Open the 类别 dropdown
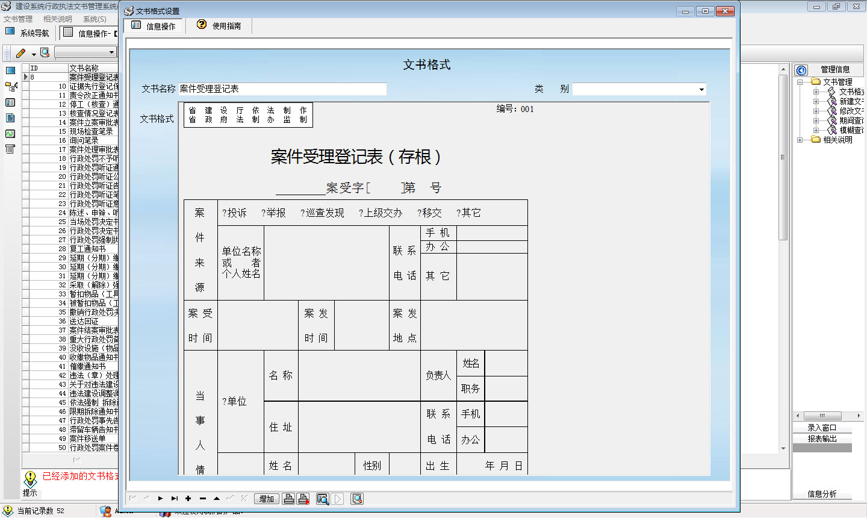Screen dimensions: 867x518 click(x=701, y=90)
